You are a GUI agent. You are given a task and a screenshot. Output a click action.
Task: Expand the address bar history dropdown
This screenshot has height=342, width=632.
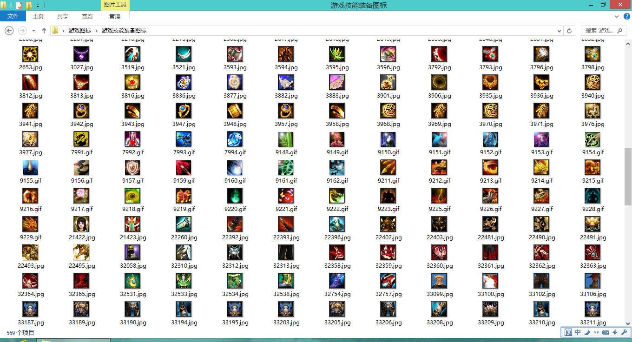coord(559,31)
